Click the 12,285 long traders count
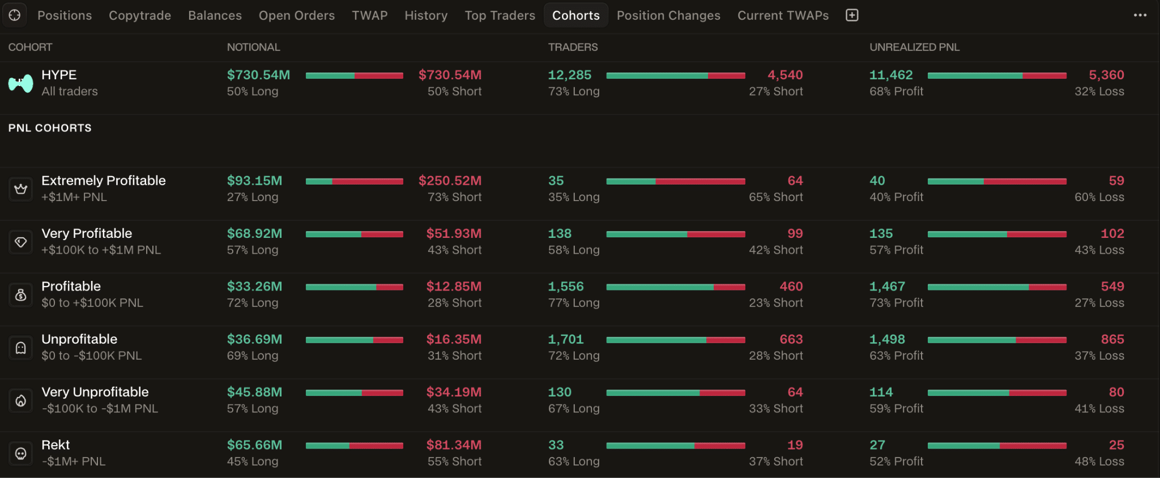 (x=570, y=75)
